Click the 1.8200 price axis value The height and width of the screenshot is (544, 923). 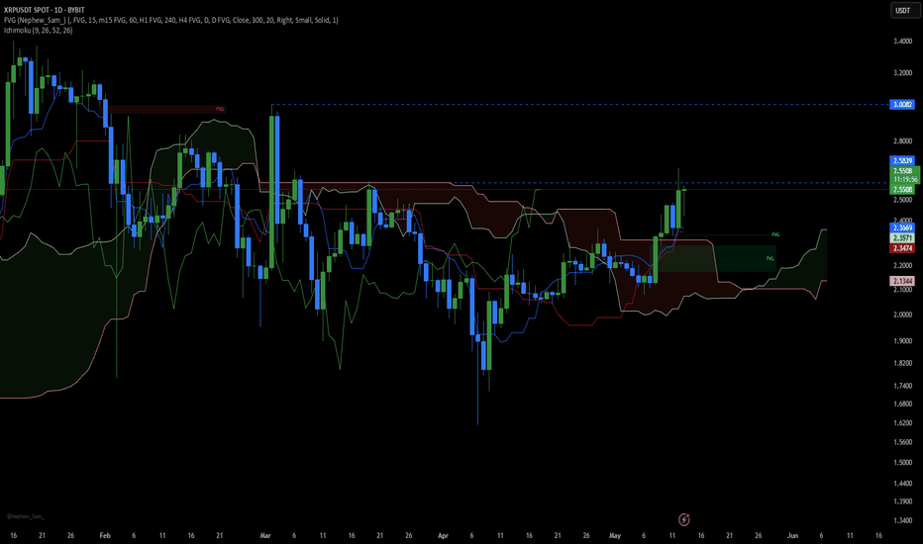point(902,363)
